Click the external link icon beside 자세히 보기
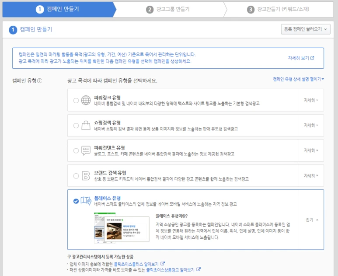 pos(312,58)
